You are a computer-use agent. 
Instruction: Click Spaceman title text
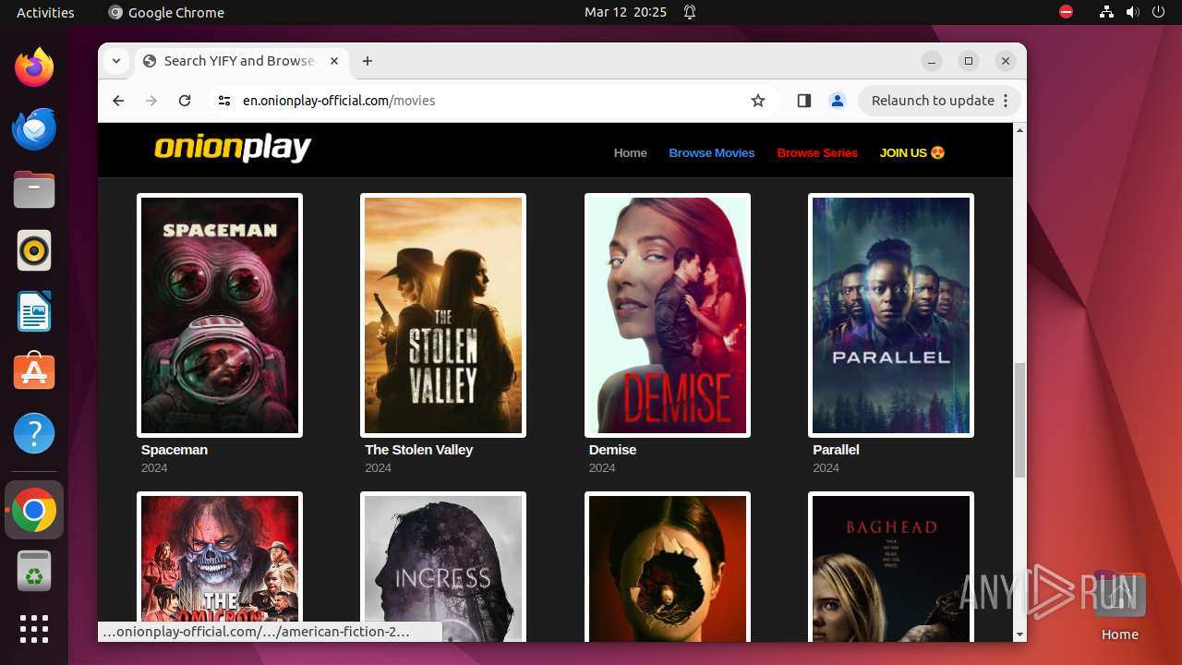pos(175,450)
